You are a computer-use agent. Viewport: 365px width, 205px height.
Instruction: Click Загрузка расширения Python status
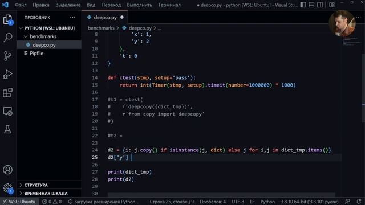pos(103,202)
